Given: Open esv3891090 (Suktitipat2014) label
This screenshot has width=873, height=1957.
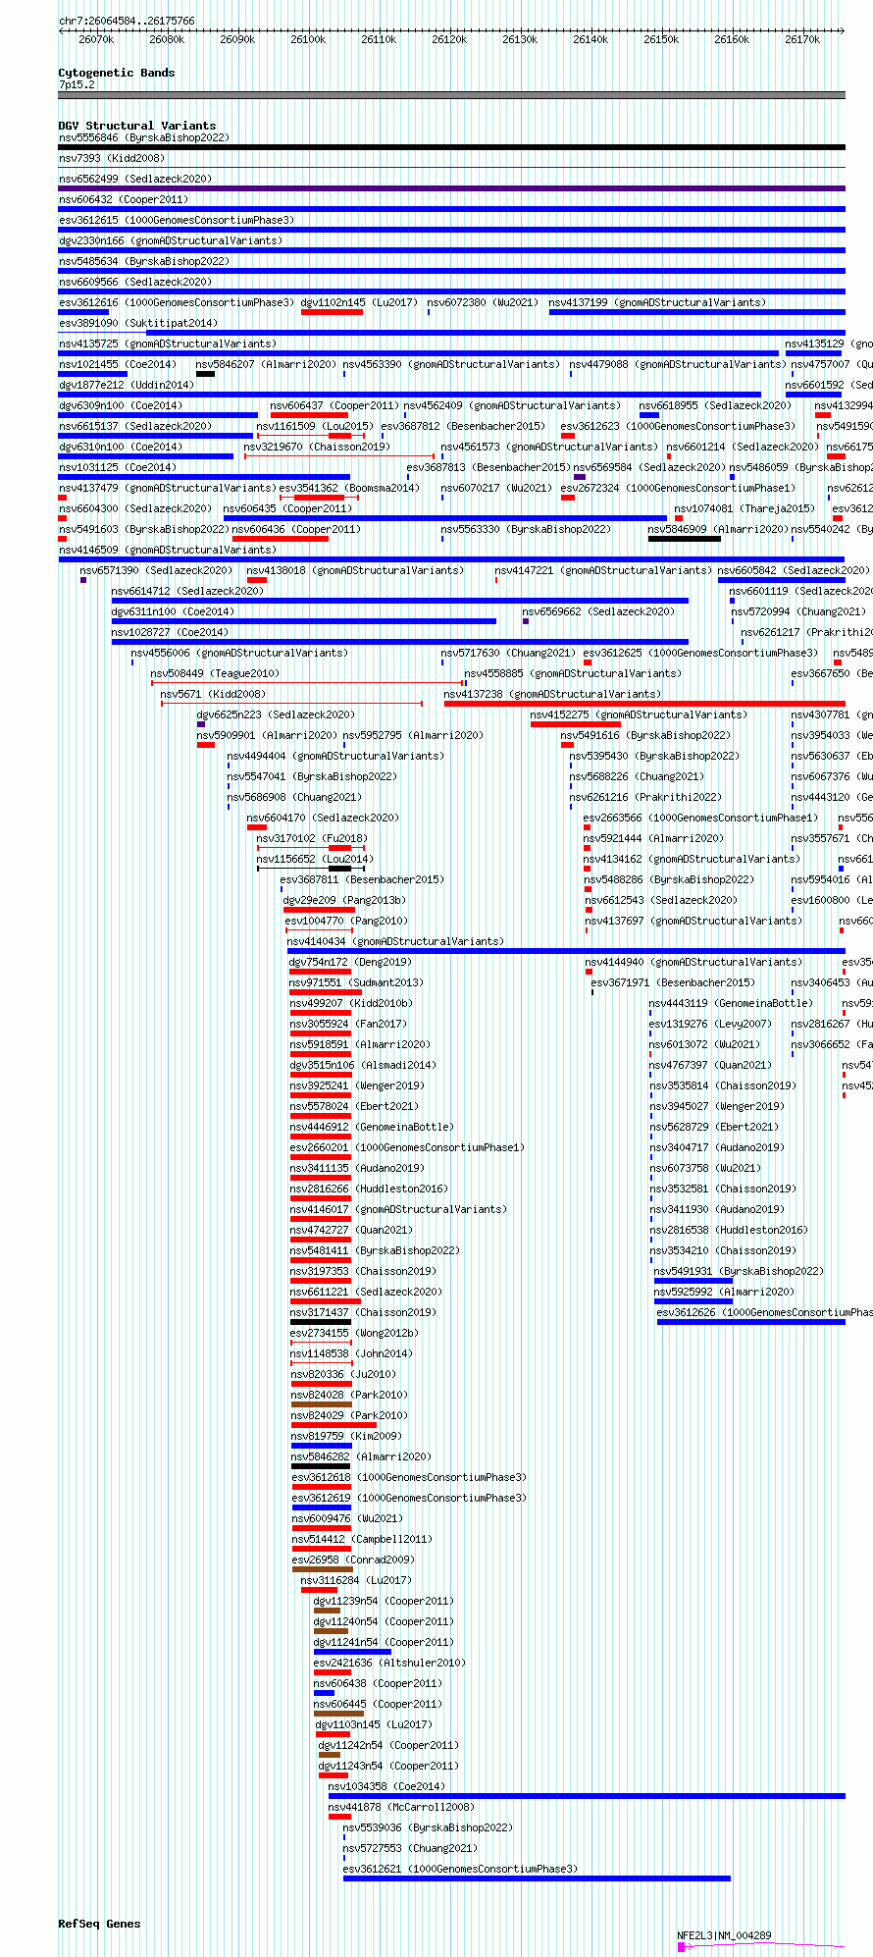Looking at the screenshot, I should 138,324.
